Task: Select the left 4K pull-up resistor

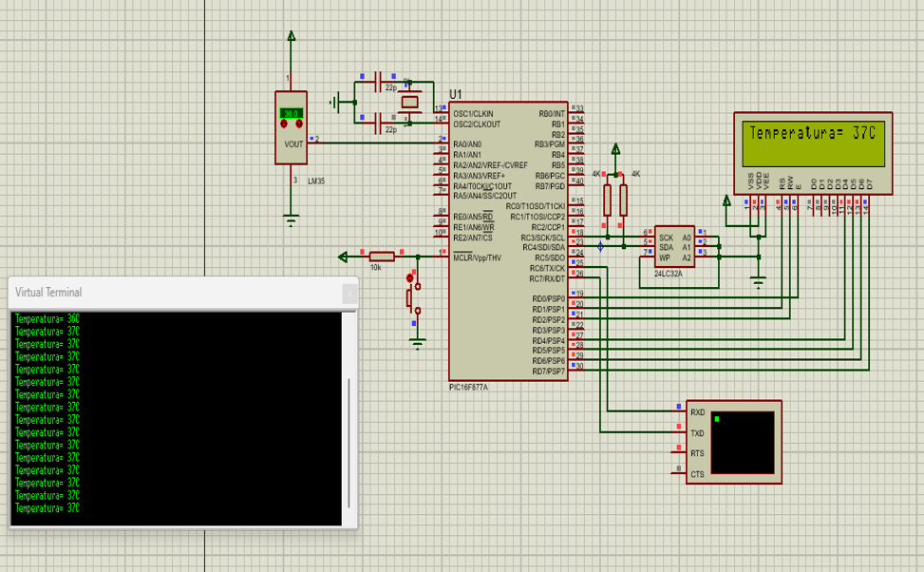Action: (x=608, y=201)
